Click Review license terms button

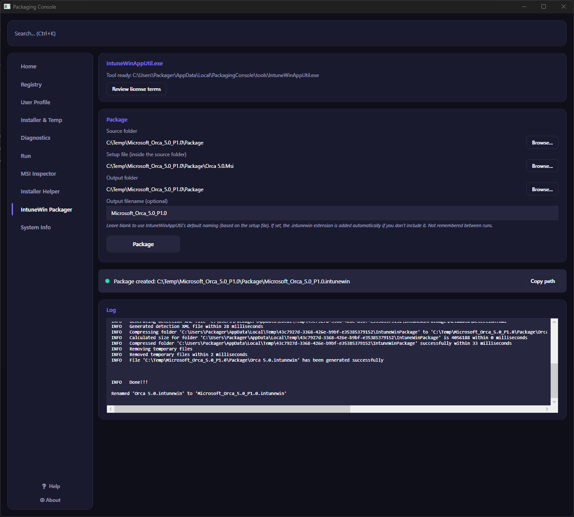tap(136, 89)
